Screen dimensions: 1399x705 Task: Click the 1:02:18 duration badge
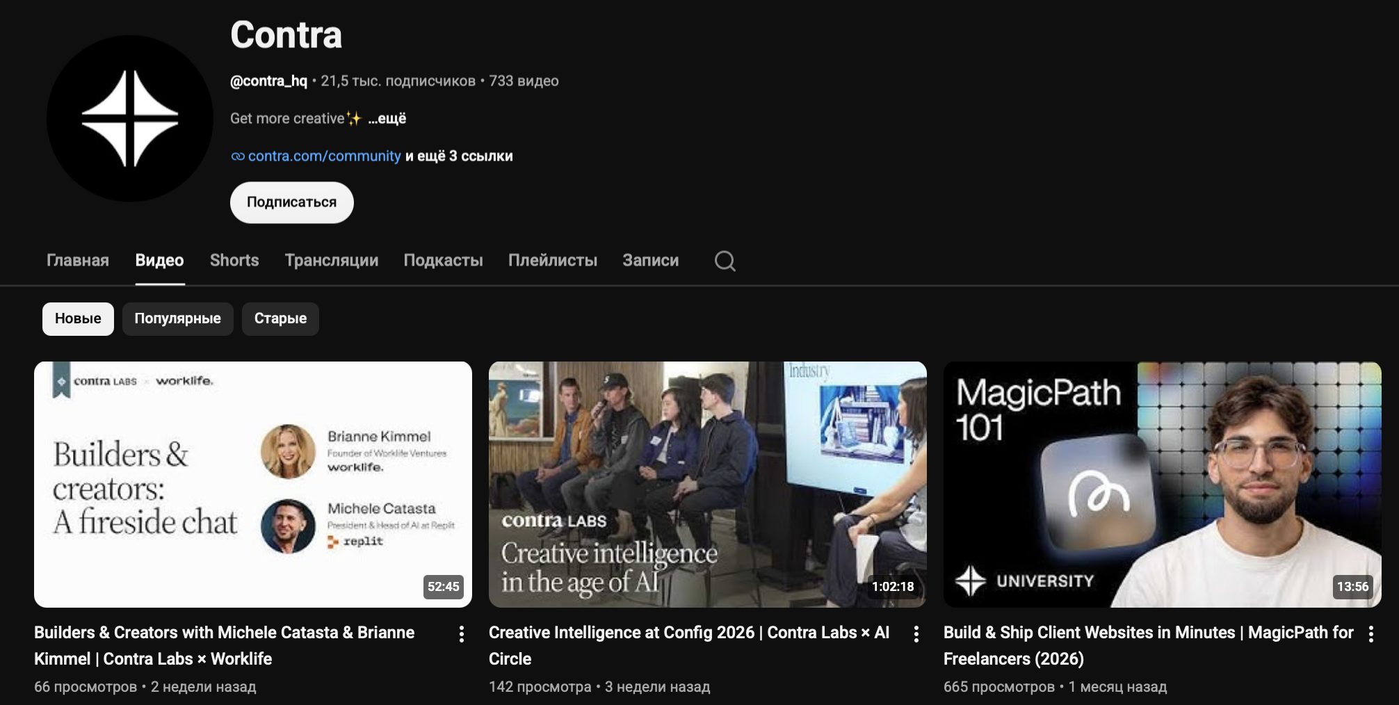point(893,587)
